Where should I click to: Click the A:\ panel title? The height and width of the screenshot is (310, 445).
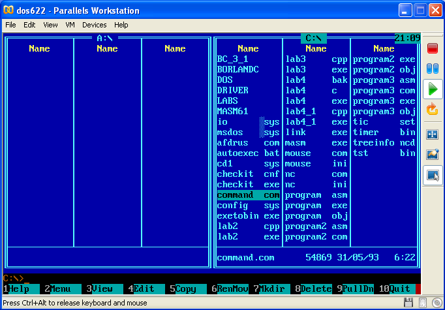[104, 38]
